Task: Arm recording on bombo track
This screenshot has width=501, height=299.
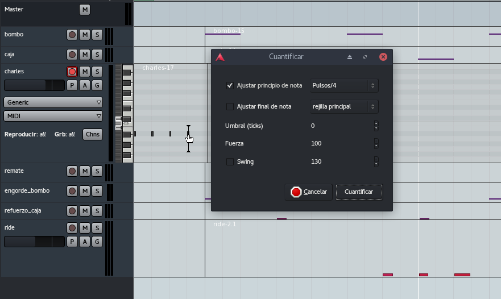Action: coord(72,35)
